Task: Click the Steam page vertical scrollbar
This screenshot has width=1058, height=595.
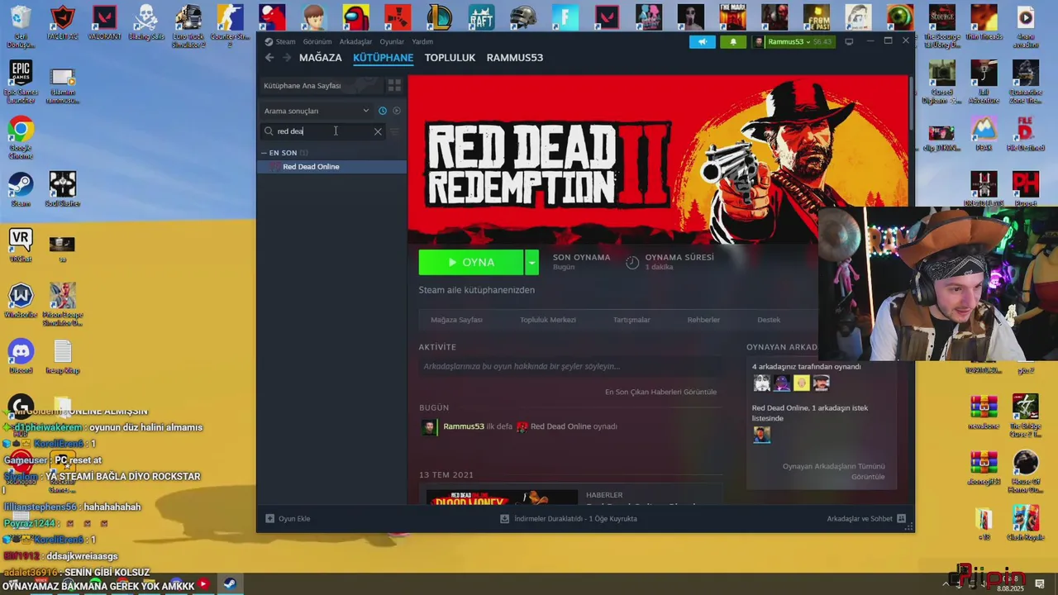Action: (911, 103)
